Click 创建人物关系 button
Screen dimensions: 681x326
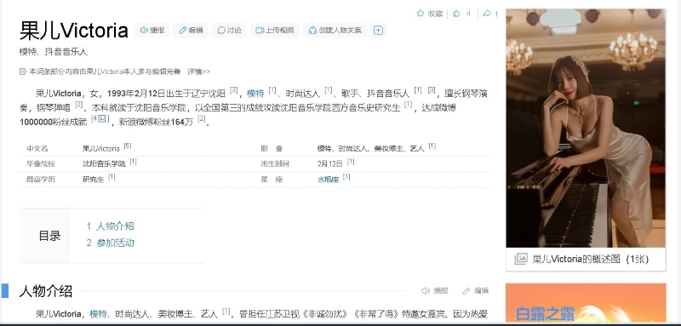coord(335,31)
